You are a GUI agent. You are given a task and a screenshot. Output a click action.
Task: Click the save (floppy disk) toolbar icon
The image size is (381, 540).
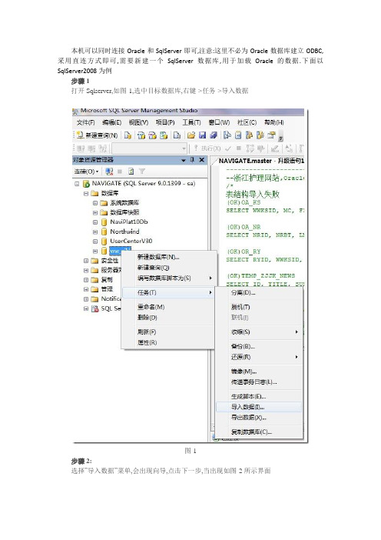(x=202, y=135)
